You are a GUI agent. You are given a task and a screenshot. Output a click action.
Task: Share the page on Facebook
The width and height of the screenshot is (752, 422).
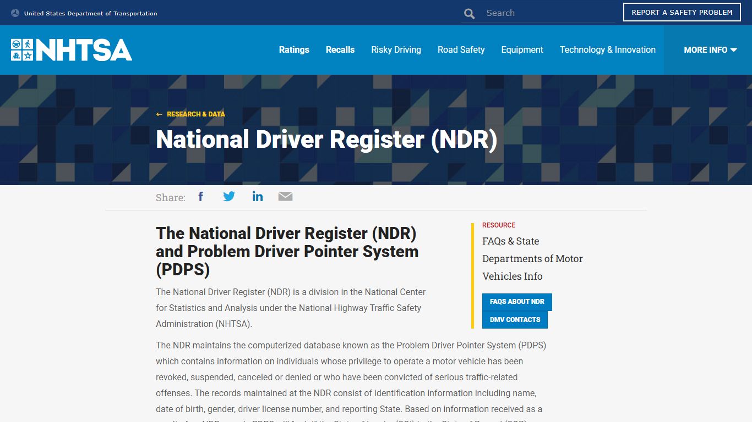point(201,197)
